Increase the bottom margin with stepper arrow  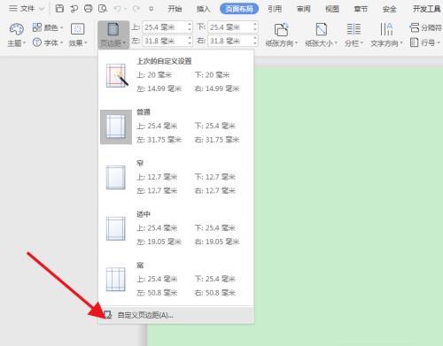(x=255, y=25)
